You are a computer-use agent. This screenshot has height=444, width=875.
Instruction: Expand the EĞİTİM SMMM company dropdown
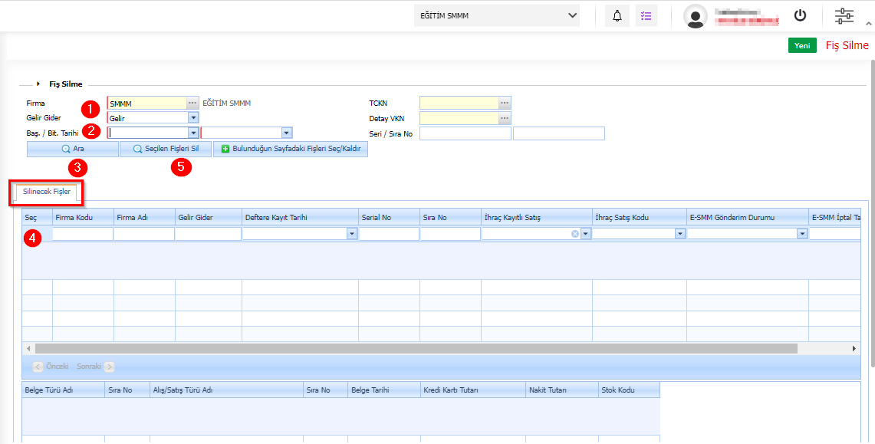497,15
